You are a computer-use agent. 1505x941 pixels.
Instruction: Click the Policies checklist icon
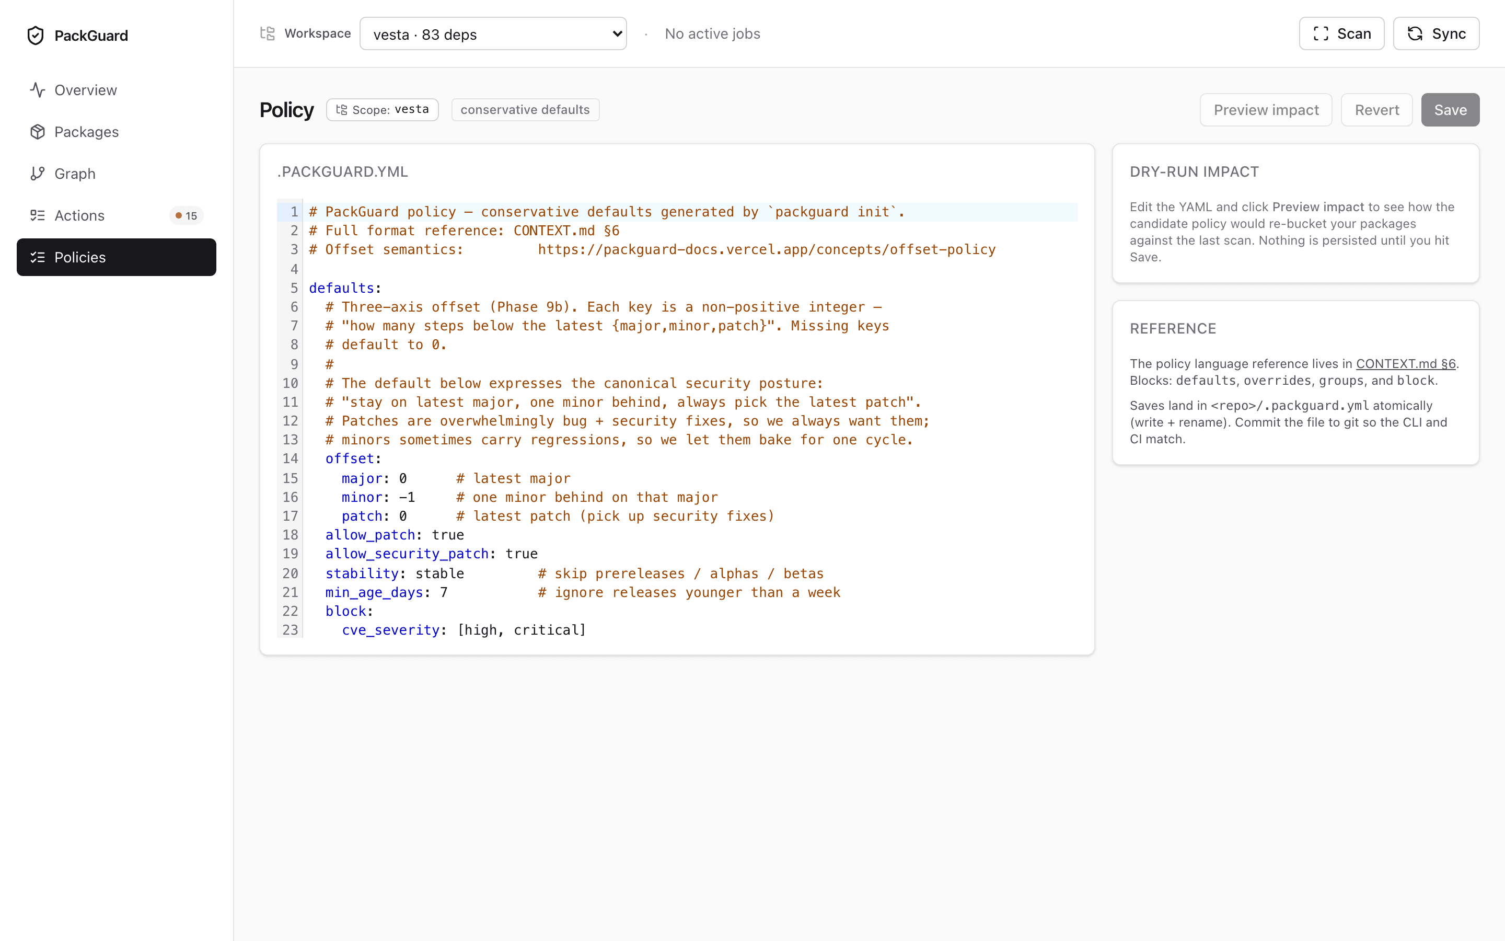click(37, 257)
